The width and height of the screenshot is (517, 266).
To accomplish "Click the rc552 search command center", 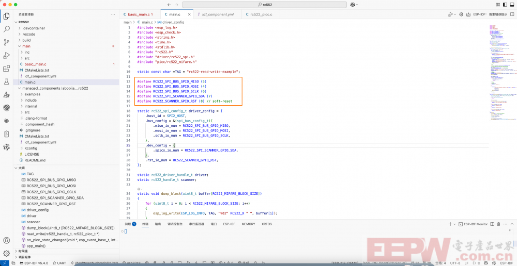I will 264,5.
